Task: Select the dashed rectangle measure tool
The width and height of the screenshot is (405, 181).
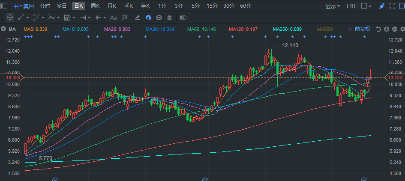Action: coord(67,18)
